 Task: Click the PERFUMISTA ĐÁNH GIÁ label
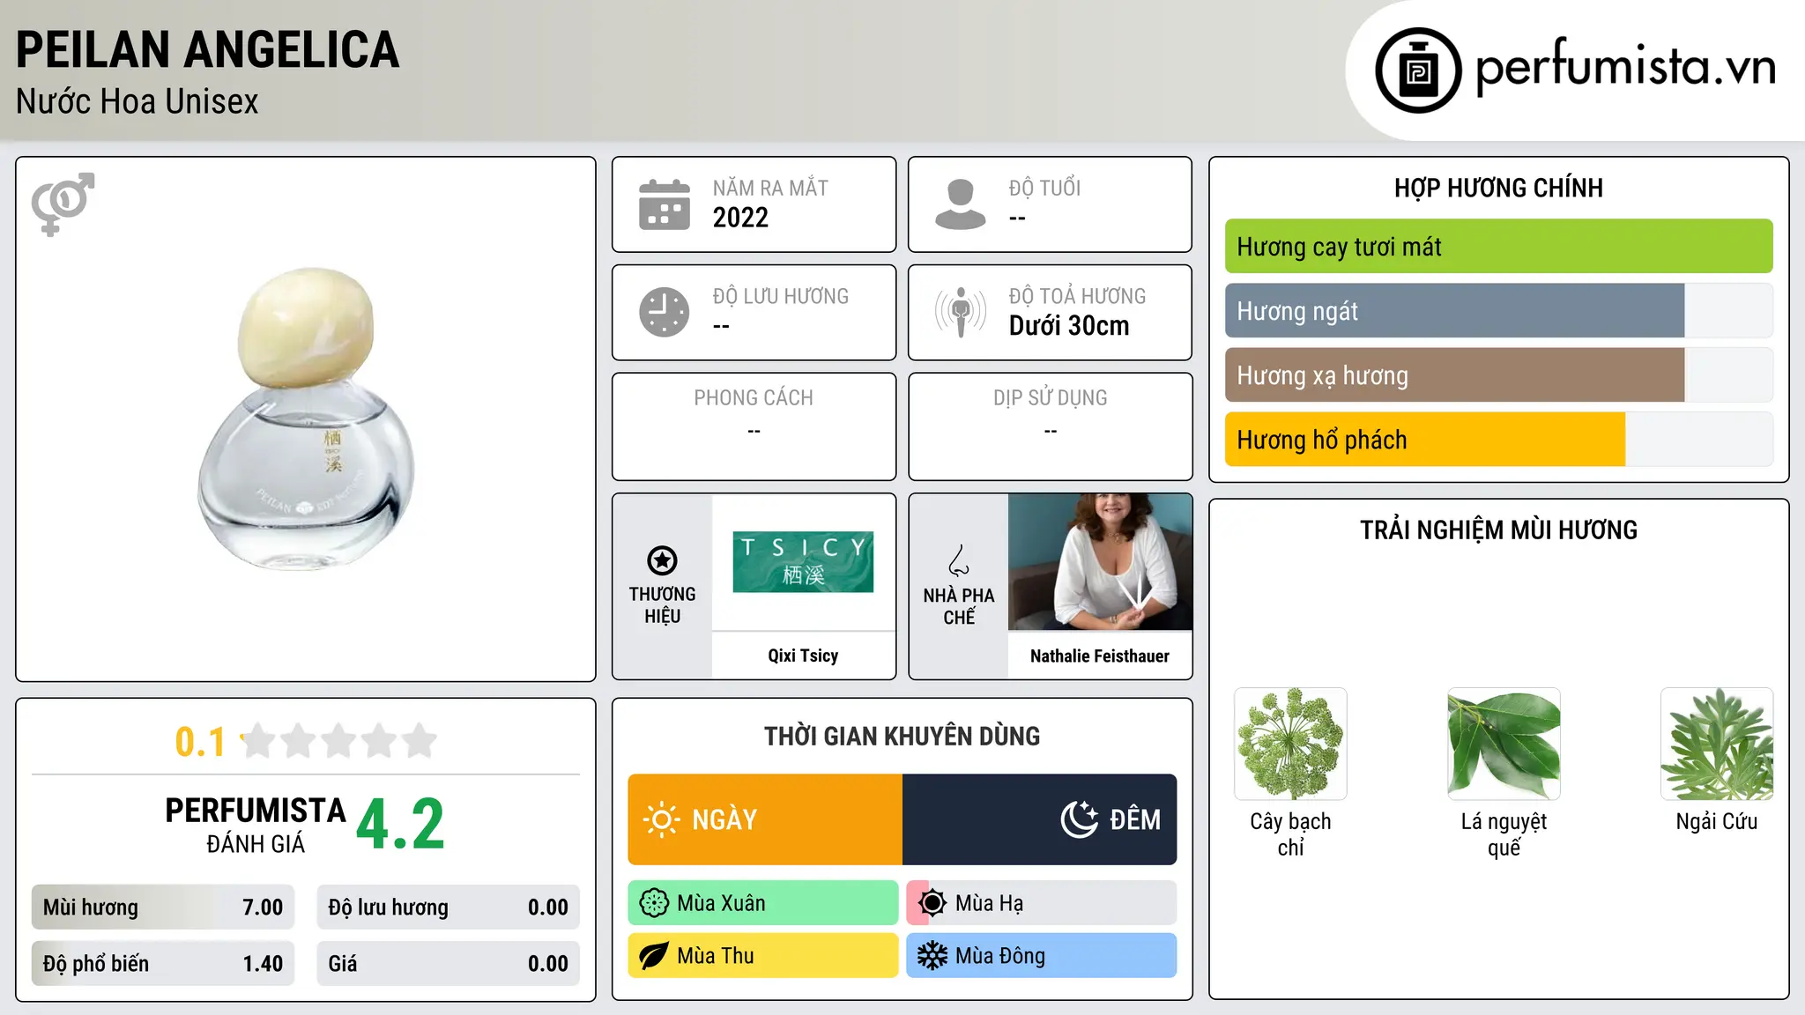point(256,825)
